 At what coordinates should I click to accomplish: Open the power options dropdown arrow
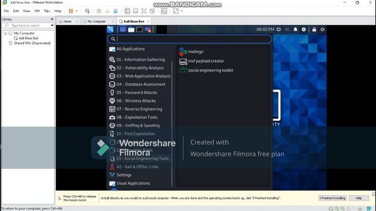coord(77,11)
